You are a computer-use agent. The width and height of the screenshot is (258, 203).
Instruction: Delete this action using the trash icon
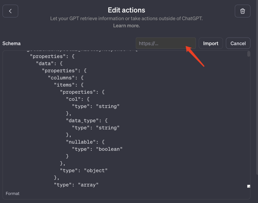(x=242, y=11)
